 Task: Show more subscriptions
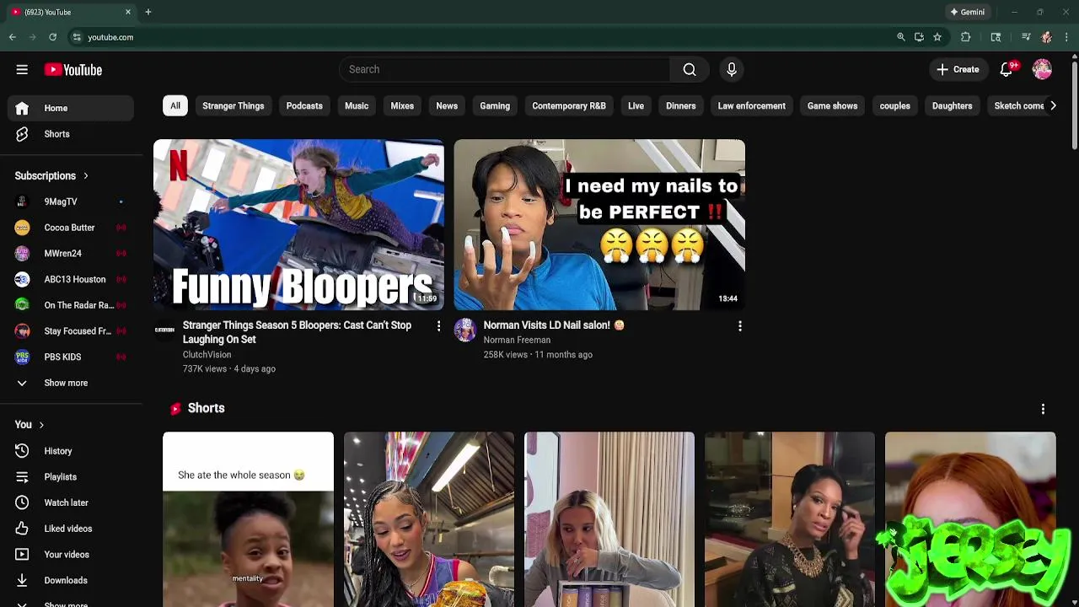pos(71,383)
